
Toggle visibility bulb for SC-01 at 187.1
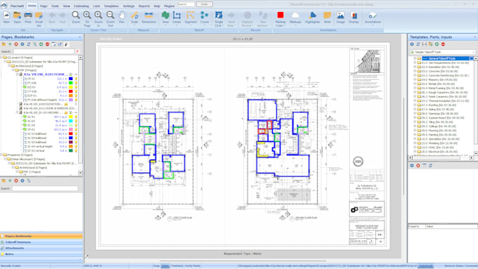click(76, 117)
